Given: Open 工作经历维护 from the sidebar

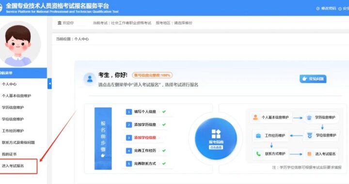Looking at the screenshot, I should tap(13, 131).
